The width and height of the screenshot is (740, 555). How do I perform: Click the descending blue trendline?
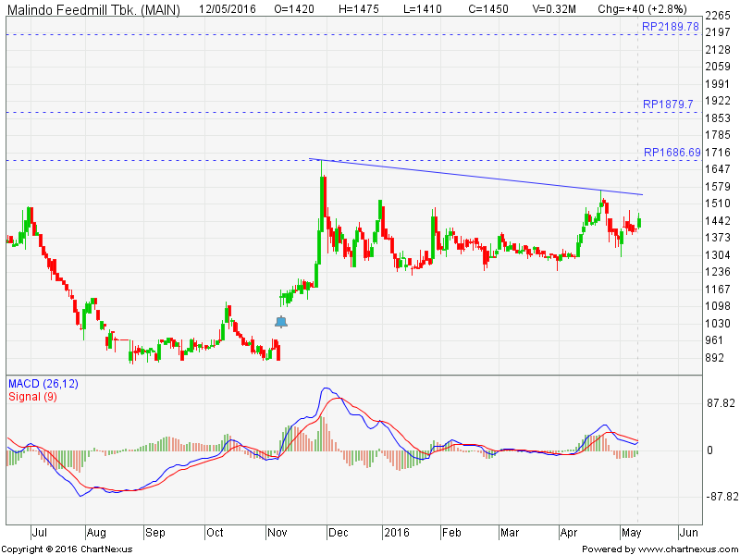pos(475,177)
